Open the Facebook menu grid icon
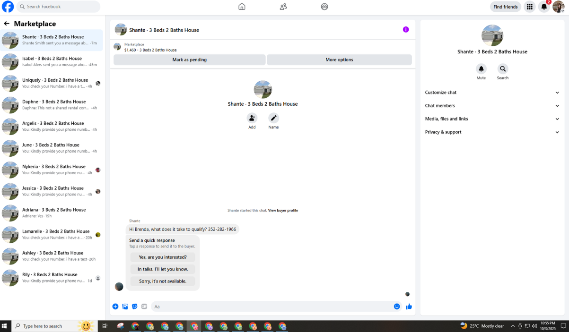This screenshot has height=332, width=569. pyautogui.click(x=530, y=7)
